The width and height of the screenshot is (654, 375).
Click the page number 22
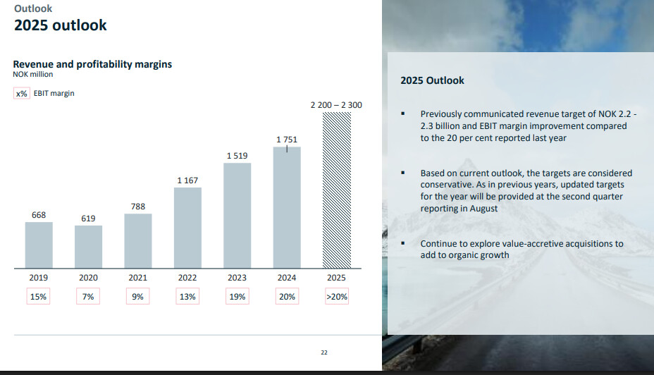(324, 352)
